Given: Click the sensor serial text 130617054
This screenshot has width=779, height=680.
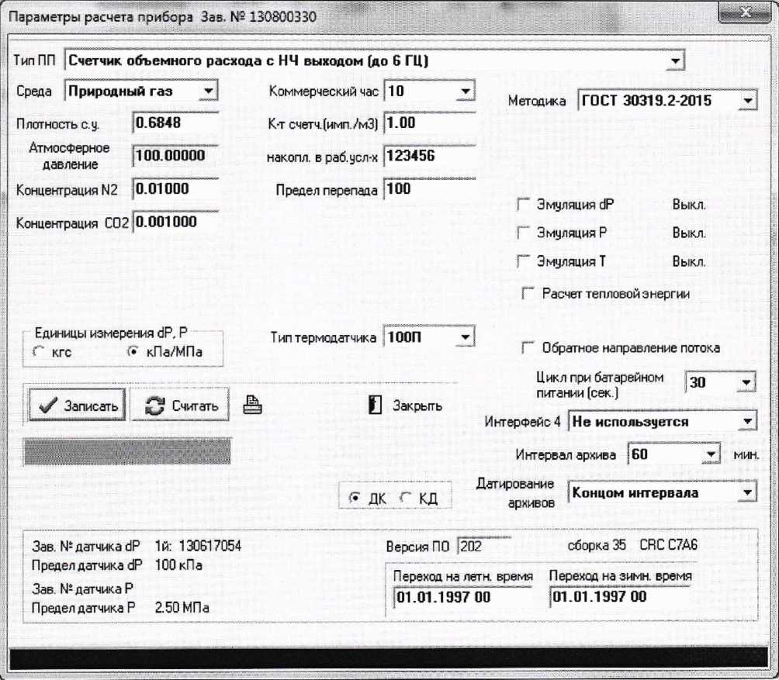Looking at the screenshot, I should (210, 546).
